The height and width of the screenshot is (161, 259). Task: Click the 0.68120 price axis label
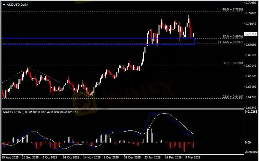point(251,55)
